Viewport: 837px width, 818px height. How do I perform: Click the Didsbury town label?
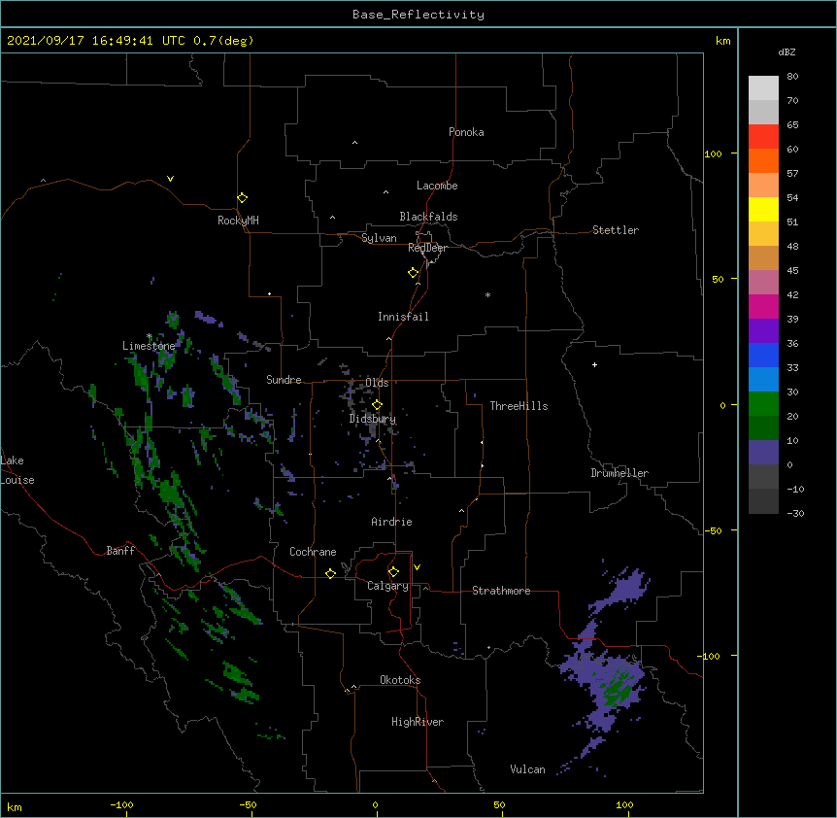coord(373,419)
